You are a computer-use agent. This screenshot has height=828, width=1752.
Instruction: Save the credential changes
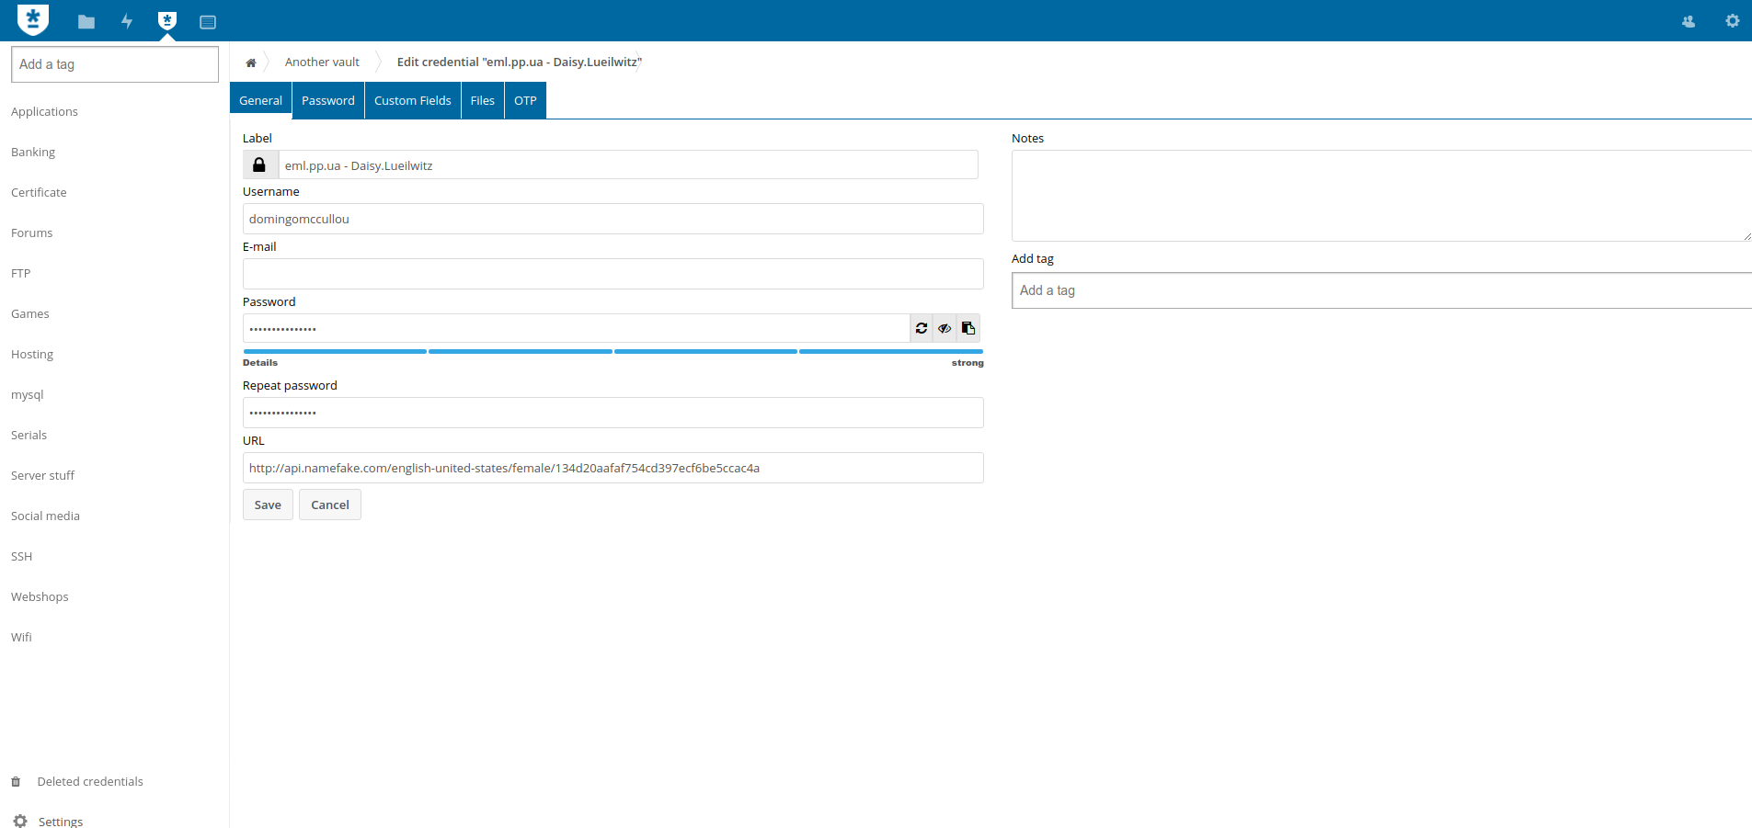point(267,505)
